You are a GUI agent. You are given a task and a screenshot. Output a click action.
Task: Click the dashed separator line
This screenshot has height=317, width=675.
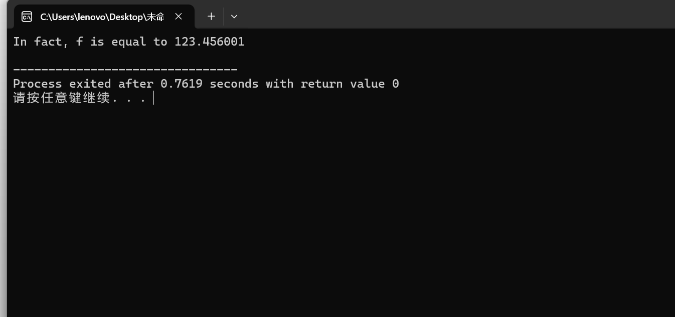[x=125, y=70]
